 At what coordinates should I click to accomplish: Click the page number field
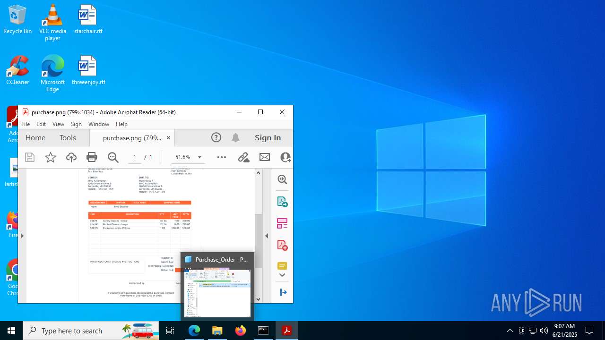coord(135,157)
